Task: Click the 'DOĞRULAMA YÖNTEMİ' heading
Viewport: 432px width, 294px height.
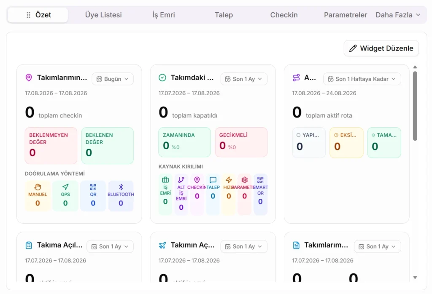Action: (x=55, y=174)
